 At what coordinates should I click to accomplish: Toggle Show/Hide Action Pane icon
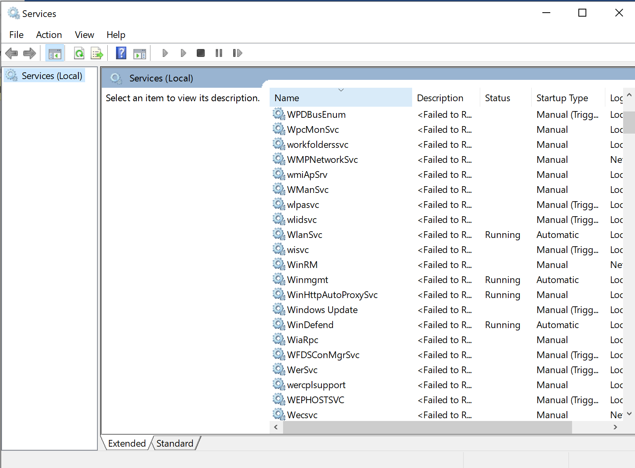click(x=140, y=53)
